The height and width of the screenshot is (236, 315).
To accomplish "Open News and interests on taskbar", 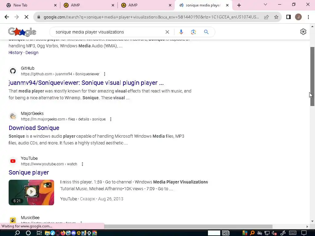I will pos(226,233).
